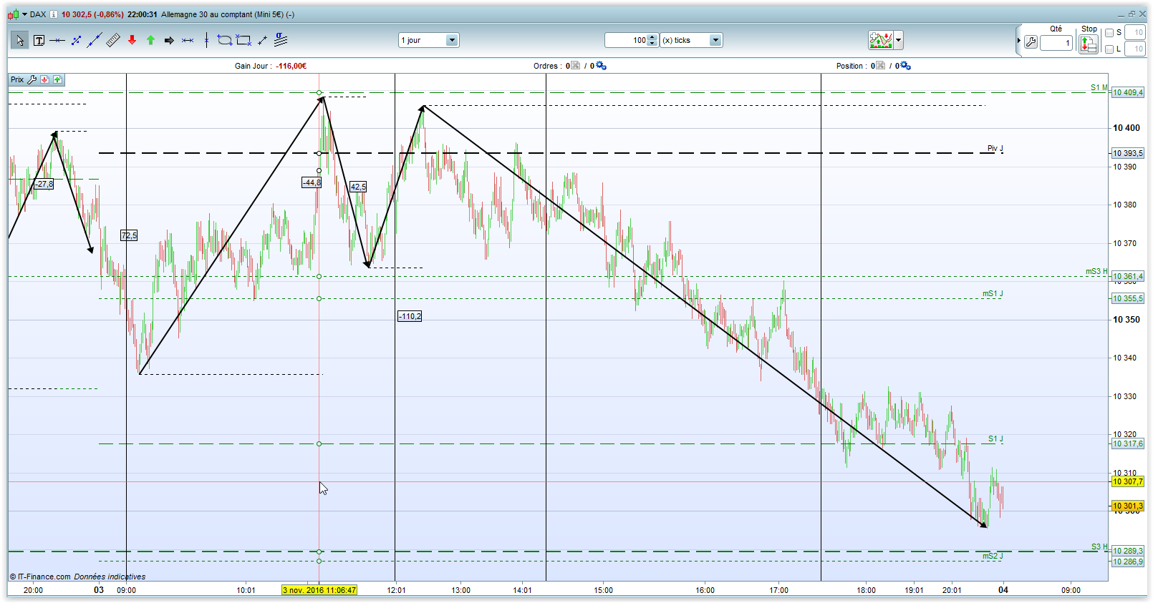Click the highlighted '3 nov. 2016 11:06:47' time label
The width and height of the screenshot is (1153, 603).
(319, 590)
